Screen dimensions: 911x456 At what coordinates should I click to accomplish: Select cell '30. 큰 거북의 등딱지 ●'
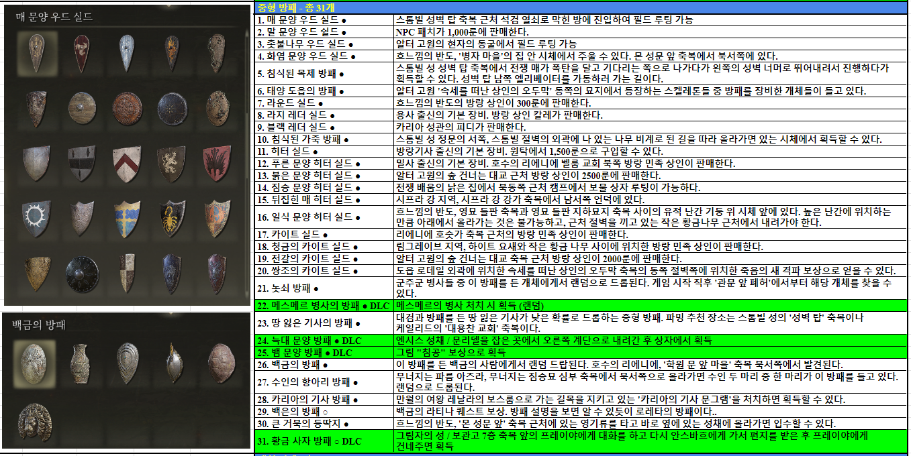click(324, 424)
